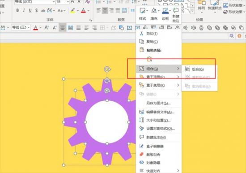This screenshot has height=173, width=246.
Task: Open 形状轮廓 shape outline menu
Action: pos(233,5)
